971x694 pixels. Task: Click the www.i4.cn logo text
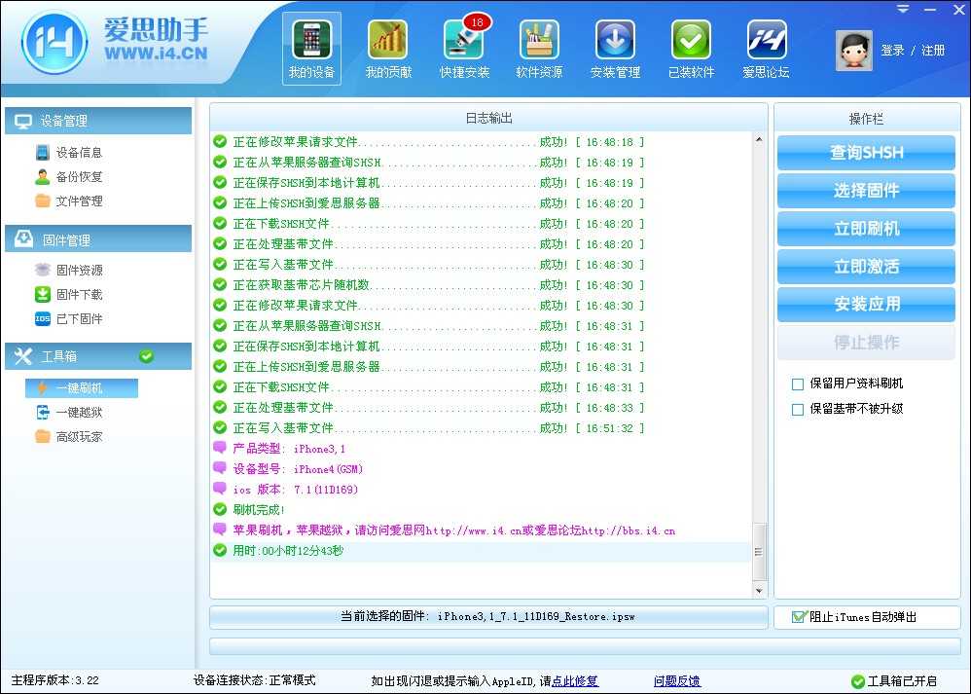156,54
